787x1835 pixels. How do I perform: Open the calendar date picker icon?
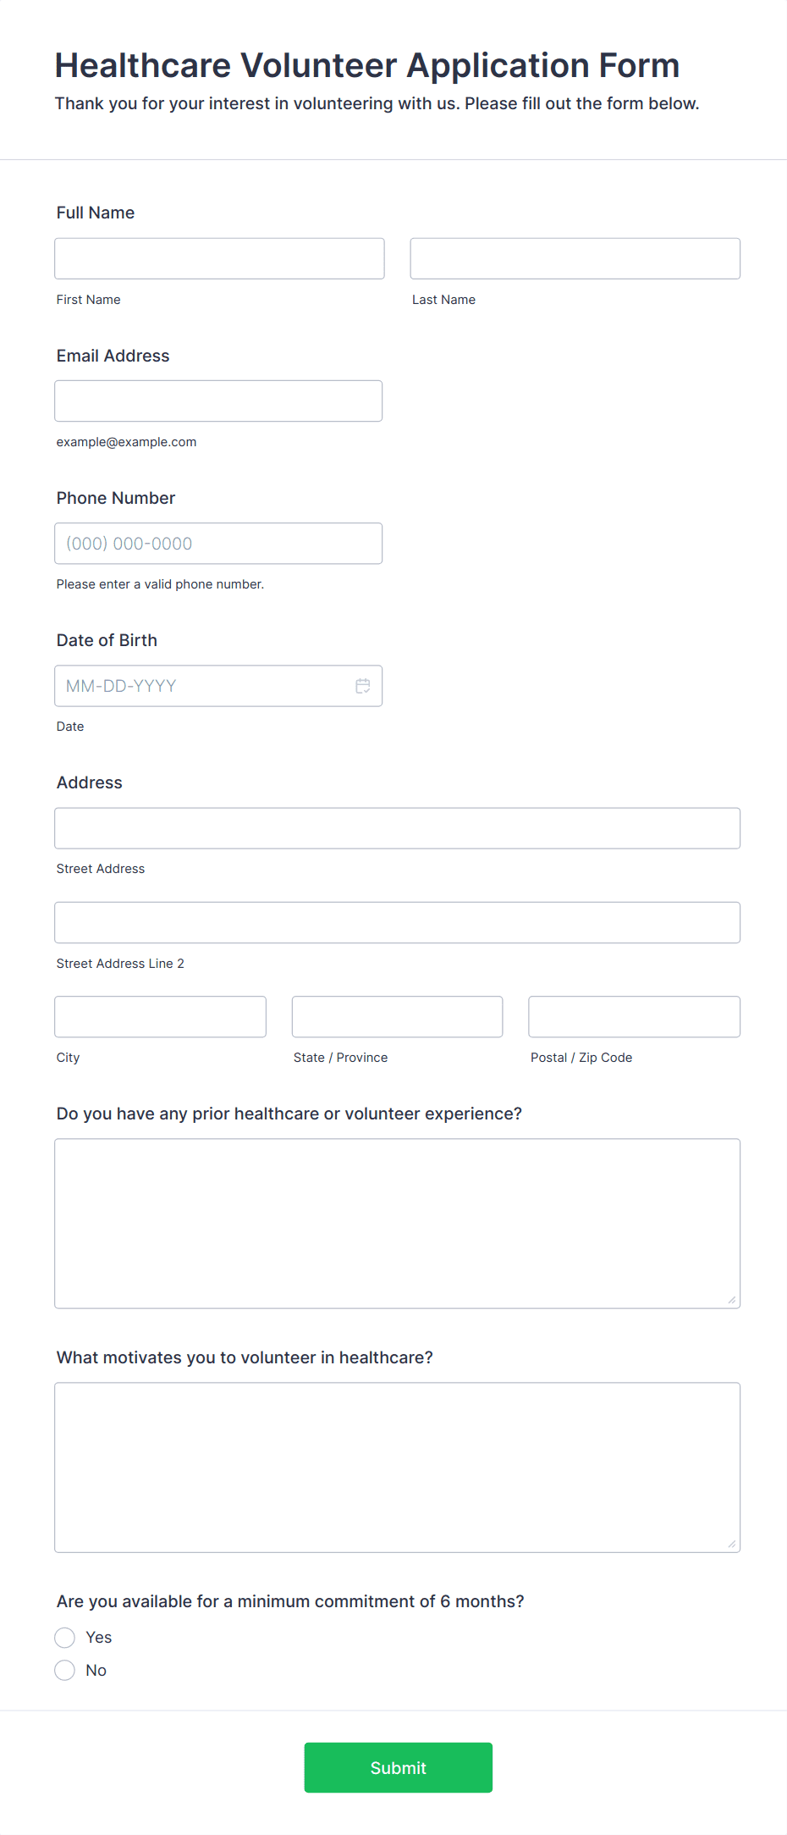tap(362, 686)
